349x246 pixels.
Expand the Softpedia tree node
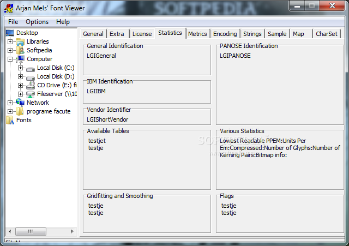pos(10,50)
